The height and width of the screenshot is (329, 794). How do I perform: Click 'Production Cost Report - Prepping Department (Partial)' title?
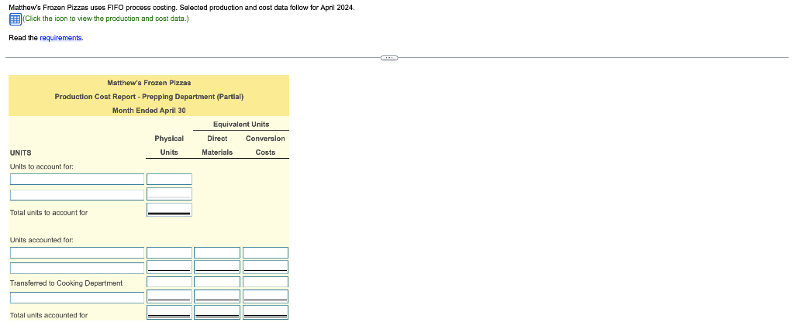tap(149, 97)
